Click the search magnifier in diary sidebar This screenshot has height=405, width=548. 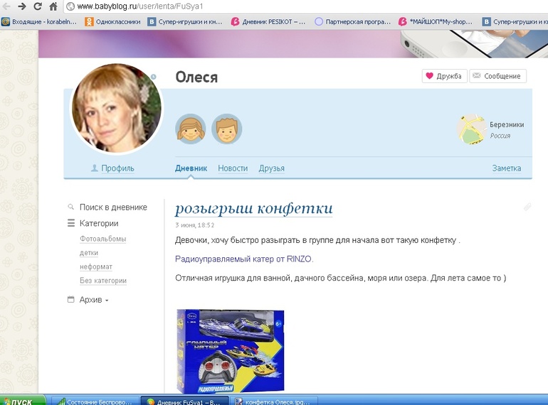(71, 207)
